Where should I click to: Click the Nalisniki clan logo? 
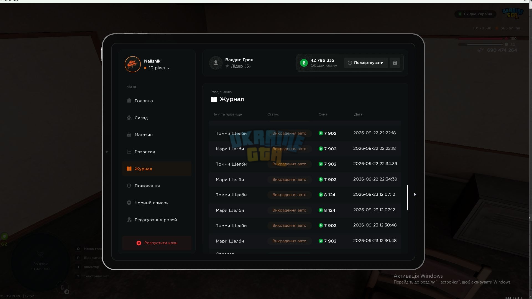[132, 64]
